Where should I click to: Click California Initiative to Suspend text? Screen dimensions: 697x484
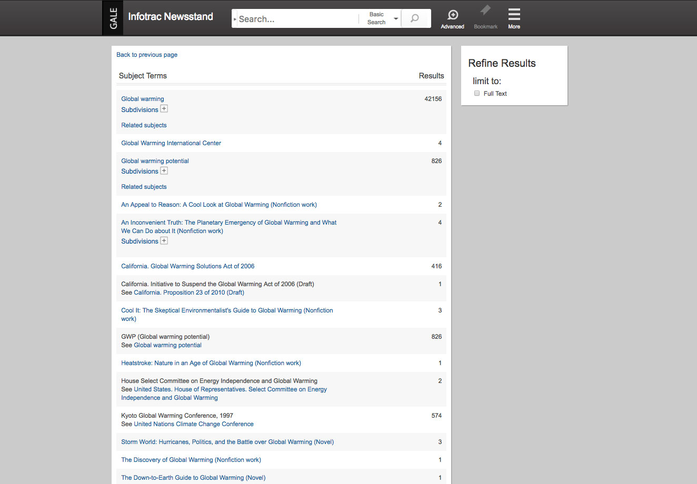tap(217, 284)
